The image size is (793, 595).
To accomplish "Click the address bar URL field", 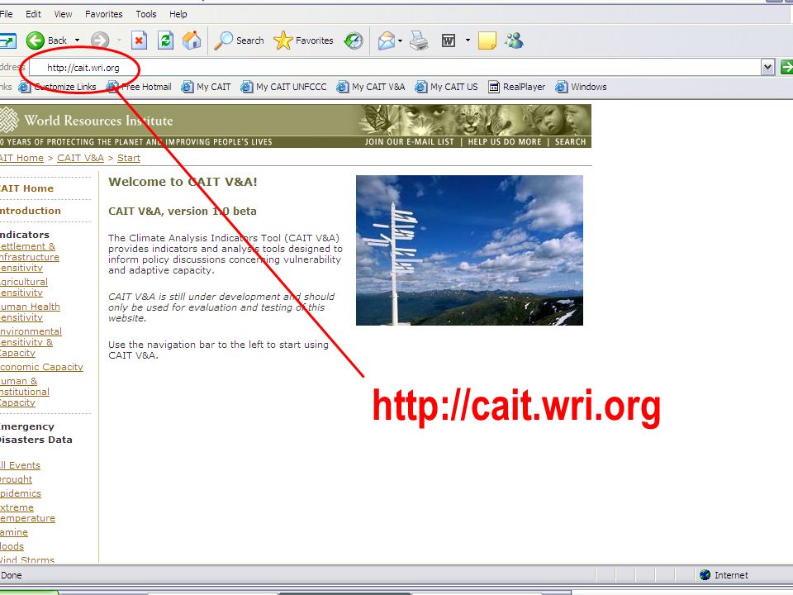I will point(395,67).
